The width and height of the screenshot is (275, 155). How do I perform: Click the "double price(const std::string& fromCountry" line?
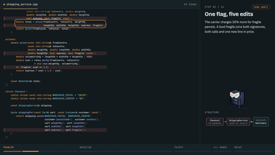(40, 43)
